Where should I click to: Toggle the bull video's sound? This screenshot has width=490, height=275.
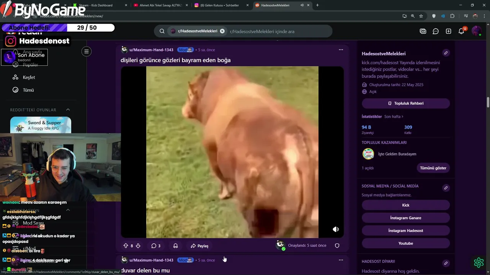pyautogui.click(x=336, y=229)
